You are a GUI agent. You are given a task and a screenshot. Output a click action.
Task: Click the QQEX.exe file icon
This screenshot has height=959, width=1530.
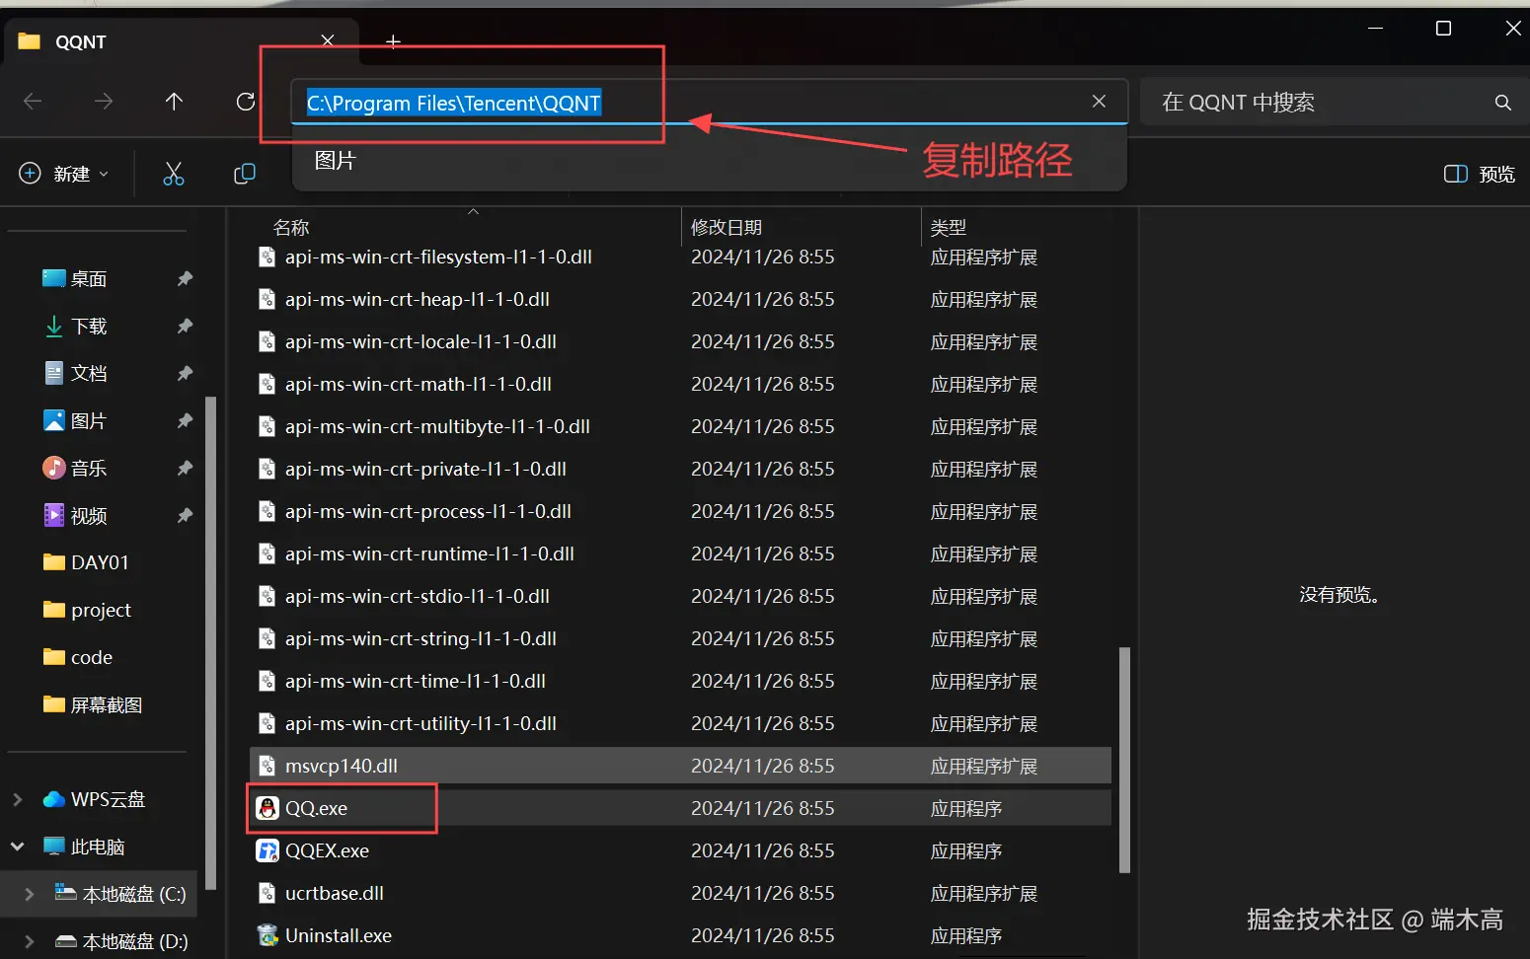point(268,851)
